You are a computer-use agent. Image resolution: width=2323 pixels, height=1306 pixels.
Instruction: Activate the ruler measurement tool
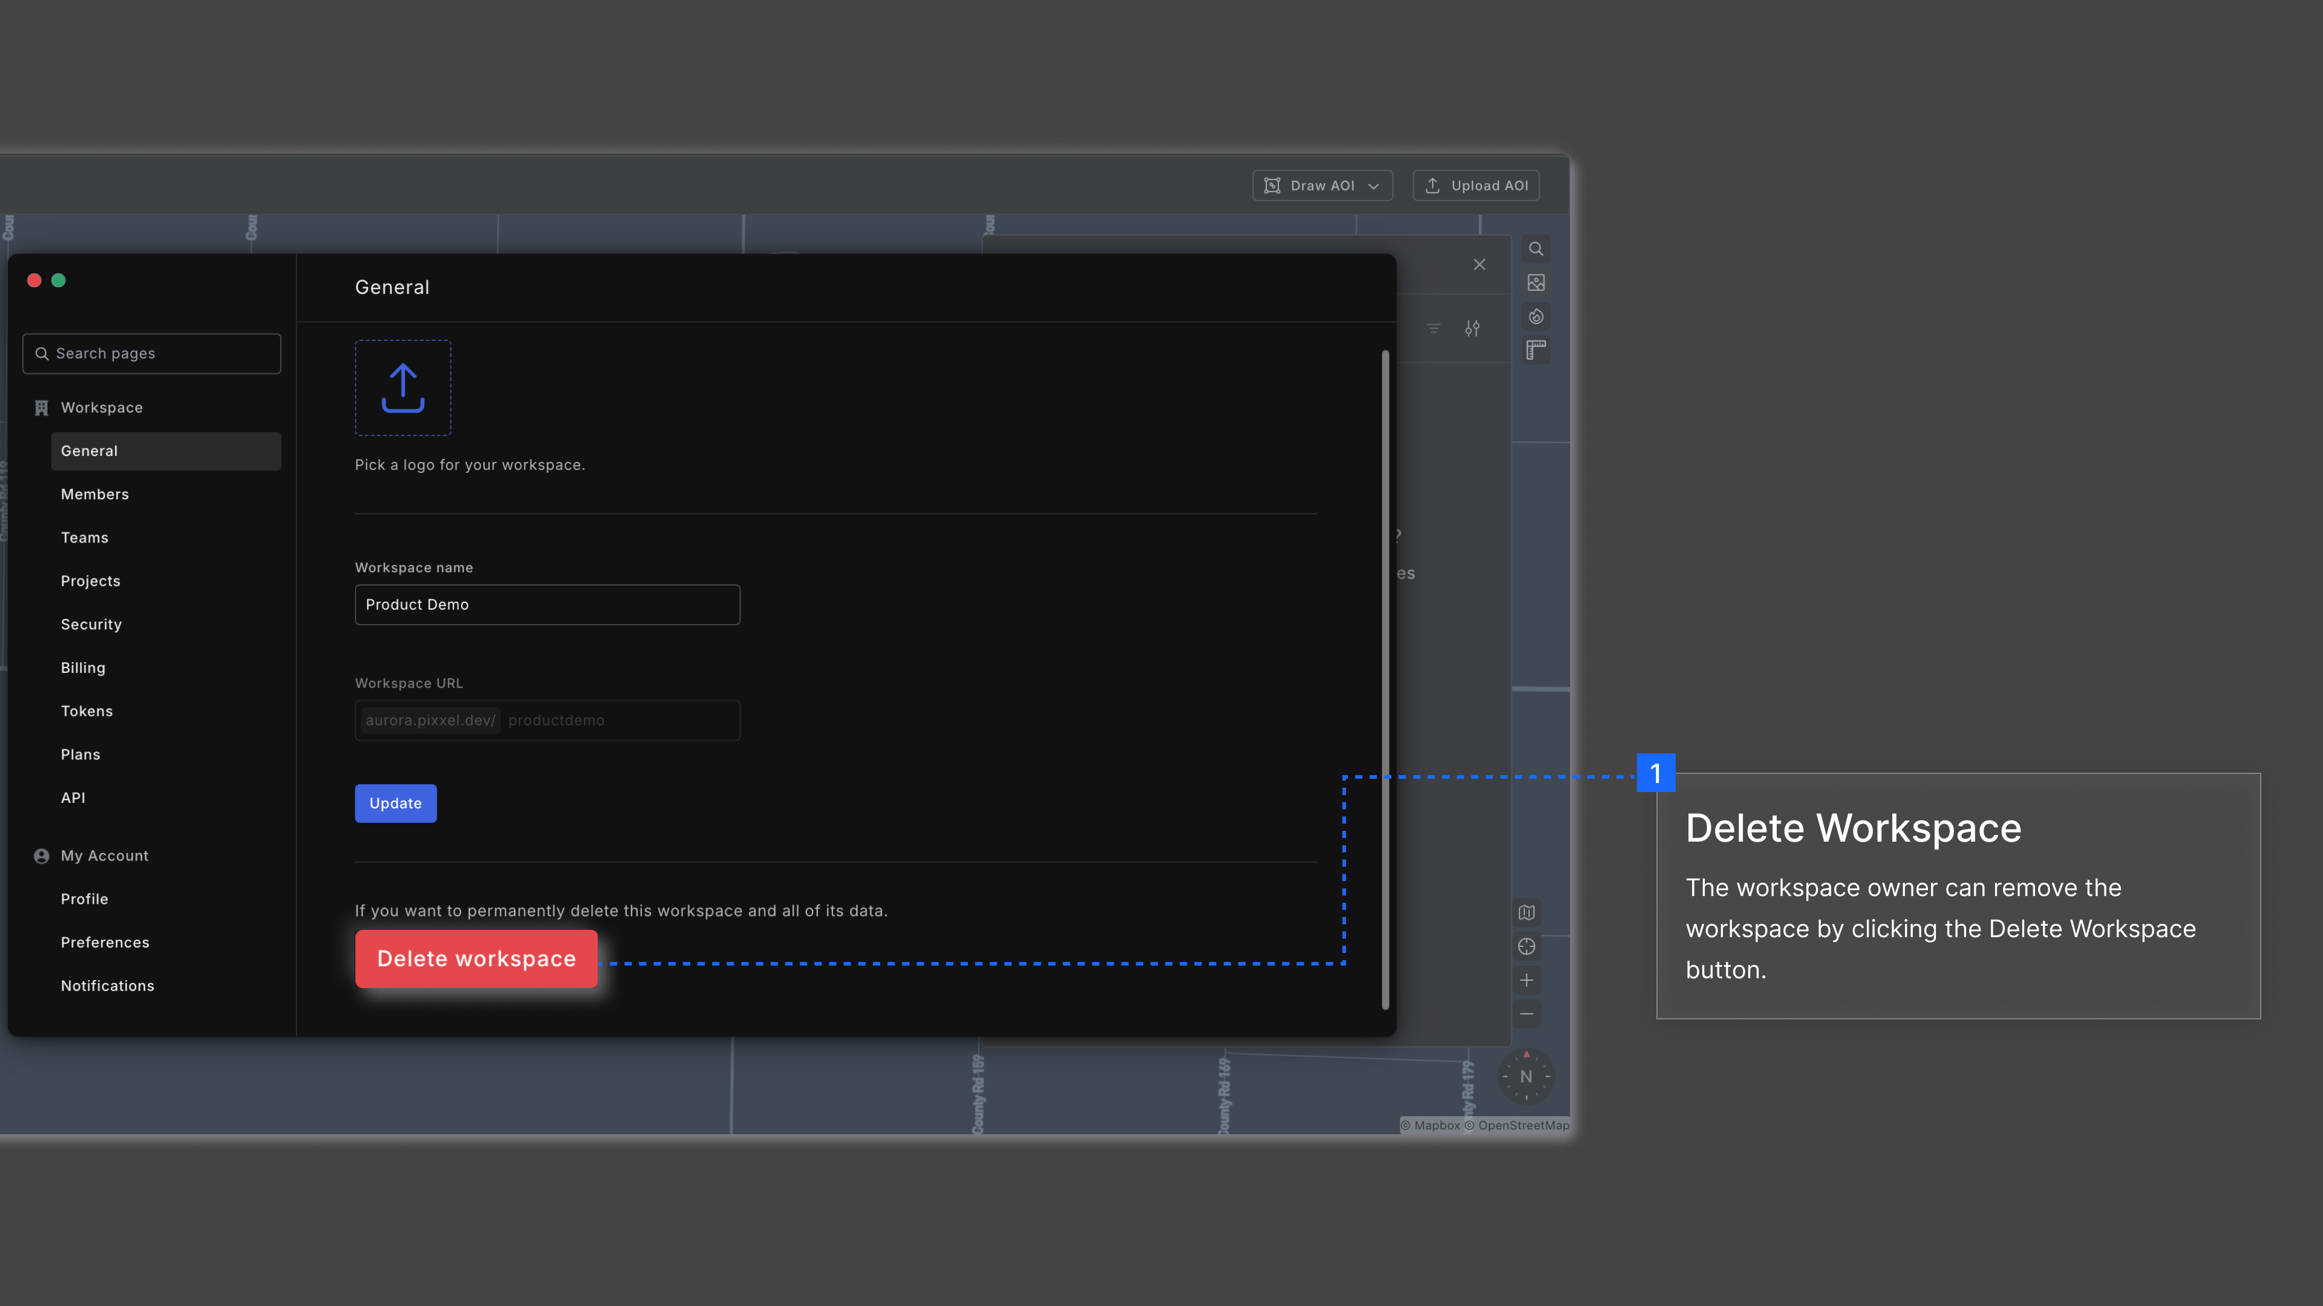1536,351
